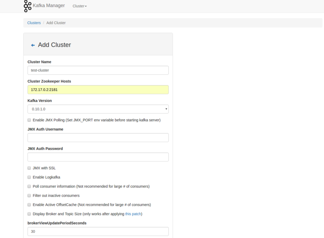Go to Clusters breadcrumb link
This screenshot has width=324, height=238.
34,23
